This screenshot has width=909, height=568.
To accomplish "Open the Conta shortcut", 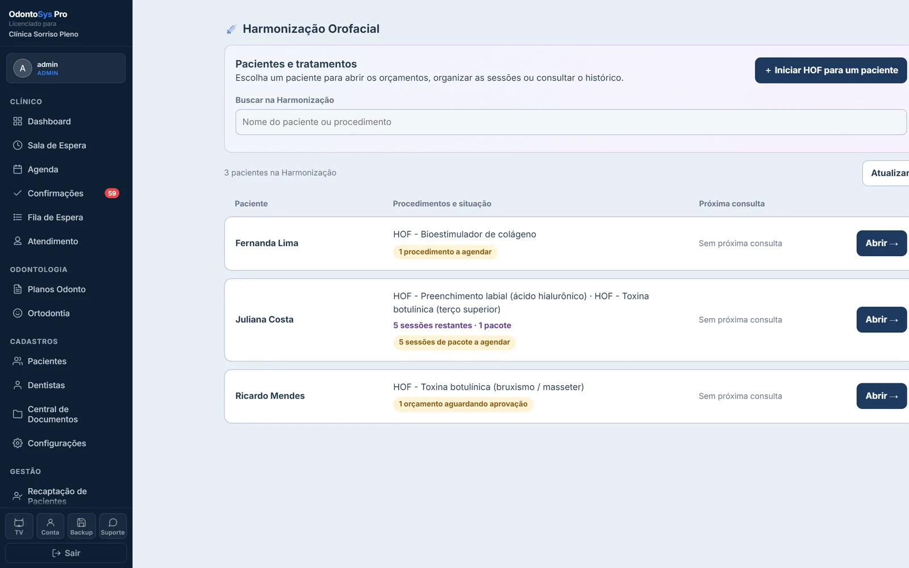I will coord(50,526).
